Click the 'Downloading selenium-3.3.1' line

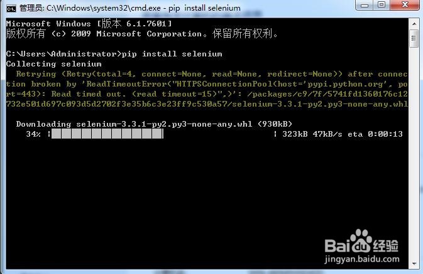[x=154, y=124]
